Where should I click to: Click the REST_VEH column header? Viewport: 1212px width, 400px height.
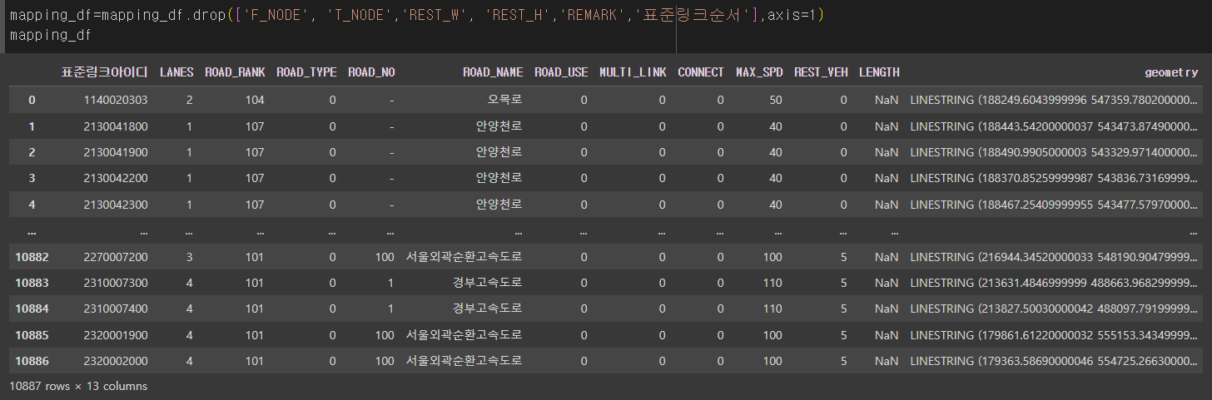tap(821, 72)
